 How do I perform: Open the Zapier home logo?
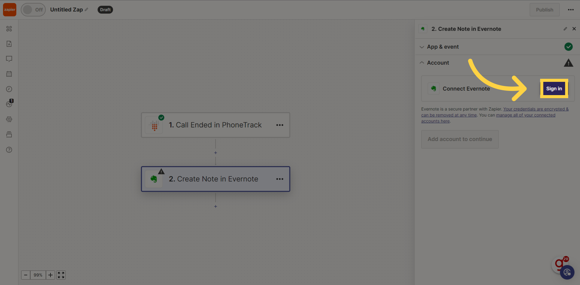[x=10, y=10]
